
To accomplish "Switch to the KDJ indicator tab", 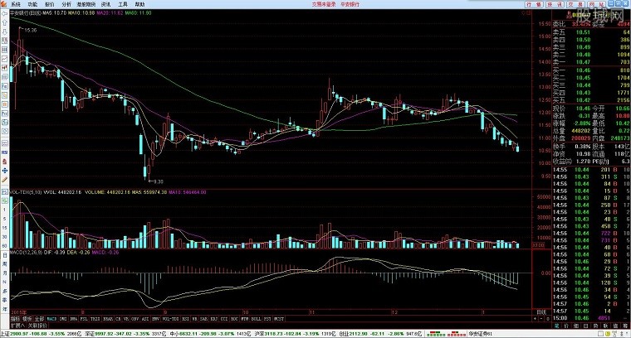I will click(213, 319).
